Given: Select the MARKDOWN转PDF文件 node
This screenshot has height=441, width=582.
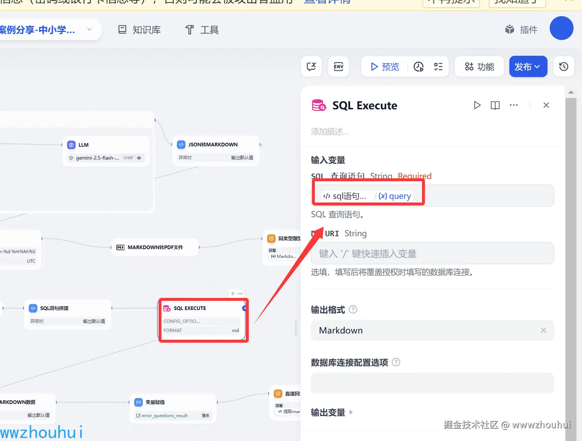Looking at the screenshot, I should [x=155, y=247].
